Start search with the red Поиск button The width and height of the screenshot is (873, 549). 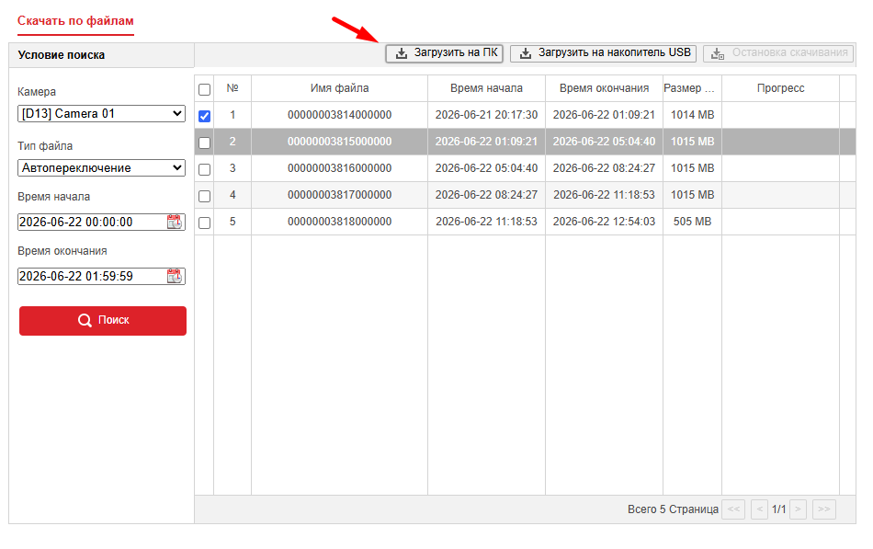(103, 321)
